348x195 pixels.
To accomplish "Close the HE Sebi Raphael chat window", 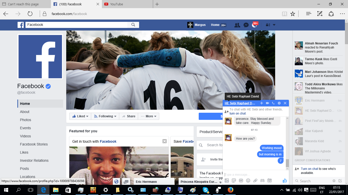I will [285, 103].
